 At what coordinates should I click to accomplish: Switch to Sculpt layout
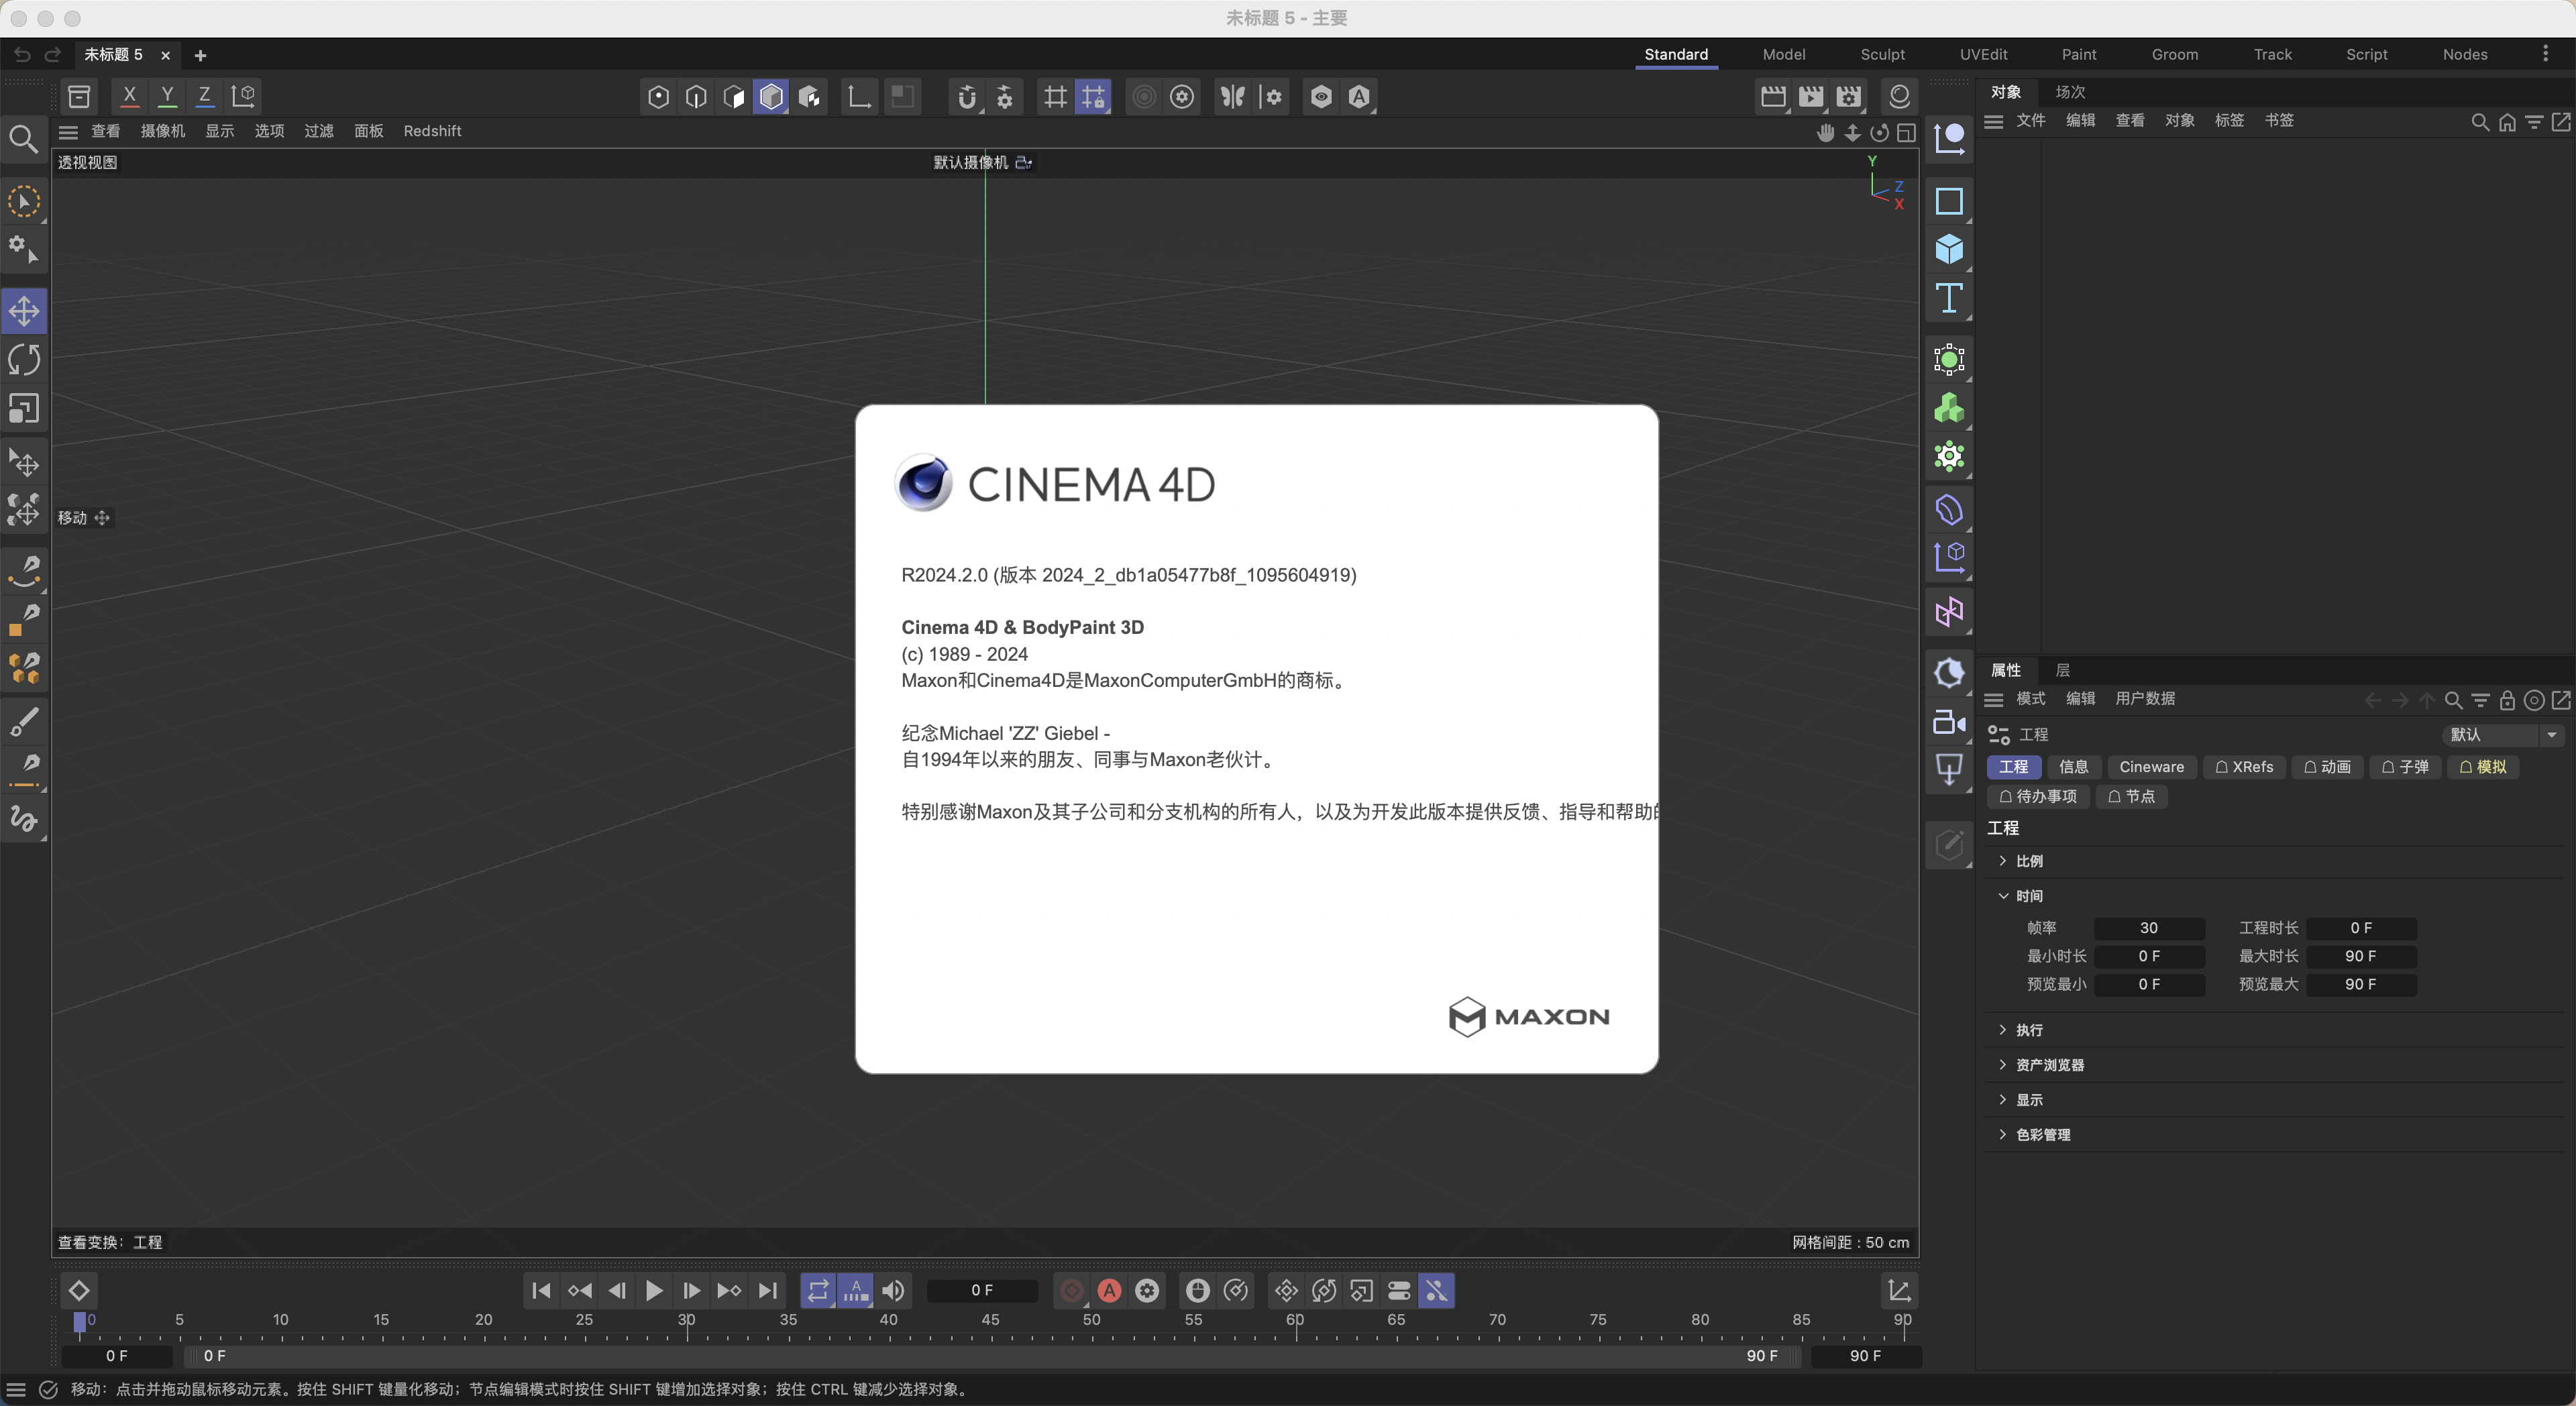1882,54
